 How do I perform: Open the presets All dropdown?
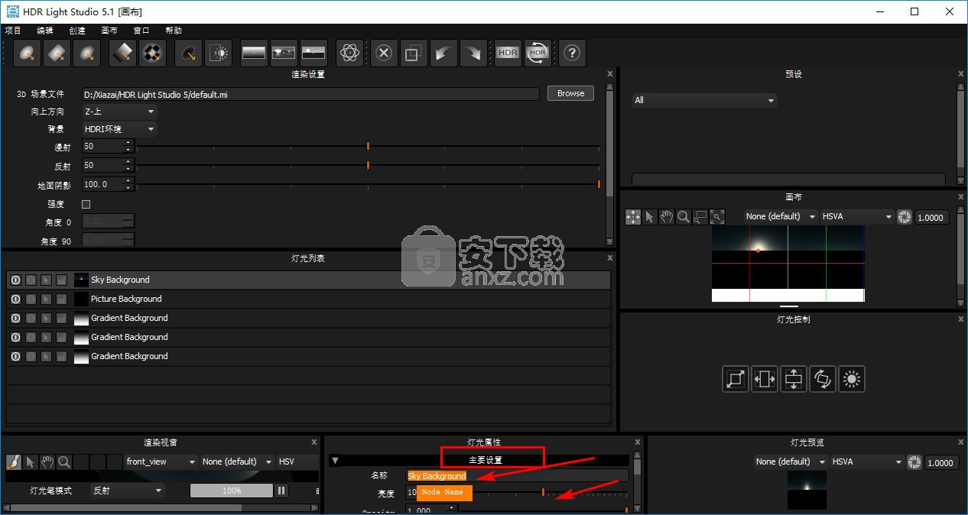pyautogui.click(x=704, y=100)
